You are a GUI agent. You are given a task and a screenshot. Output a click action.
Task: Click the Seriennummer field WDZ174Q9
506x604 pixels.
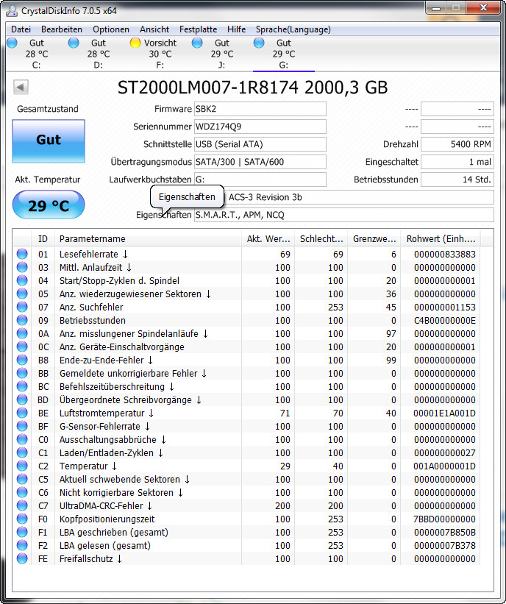click(260, 127)
